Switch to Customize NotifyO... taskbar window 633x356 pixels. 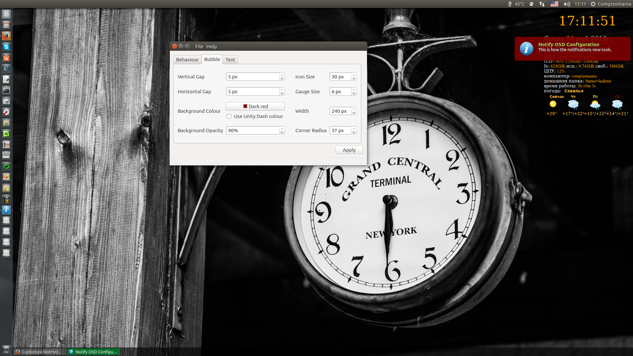coord(40,352)
